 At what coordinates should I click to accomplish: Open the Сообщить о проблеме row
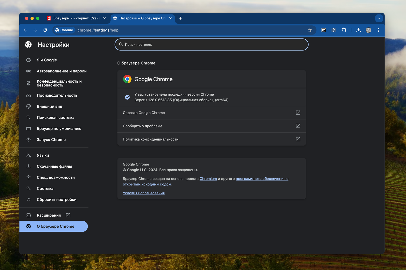pyautogui.click(x=211, y=126)
